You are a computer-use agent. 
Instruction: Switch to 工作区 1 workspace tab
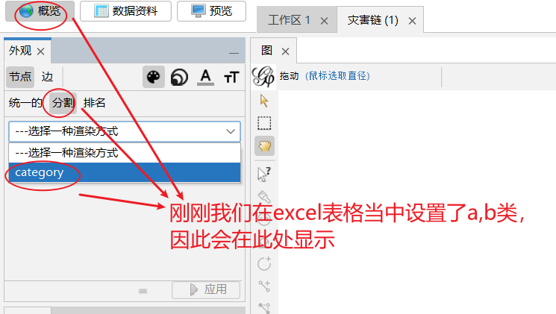289,20
